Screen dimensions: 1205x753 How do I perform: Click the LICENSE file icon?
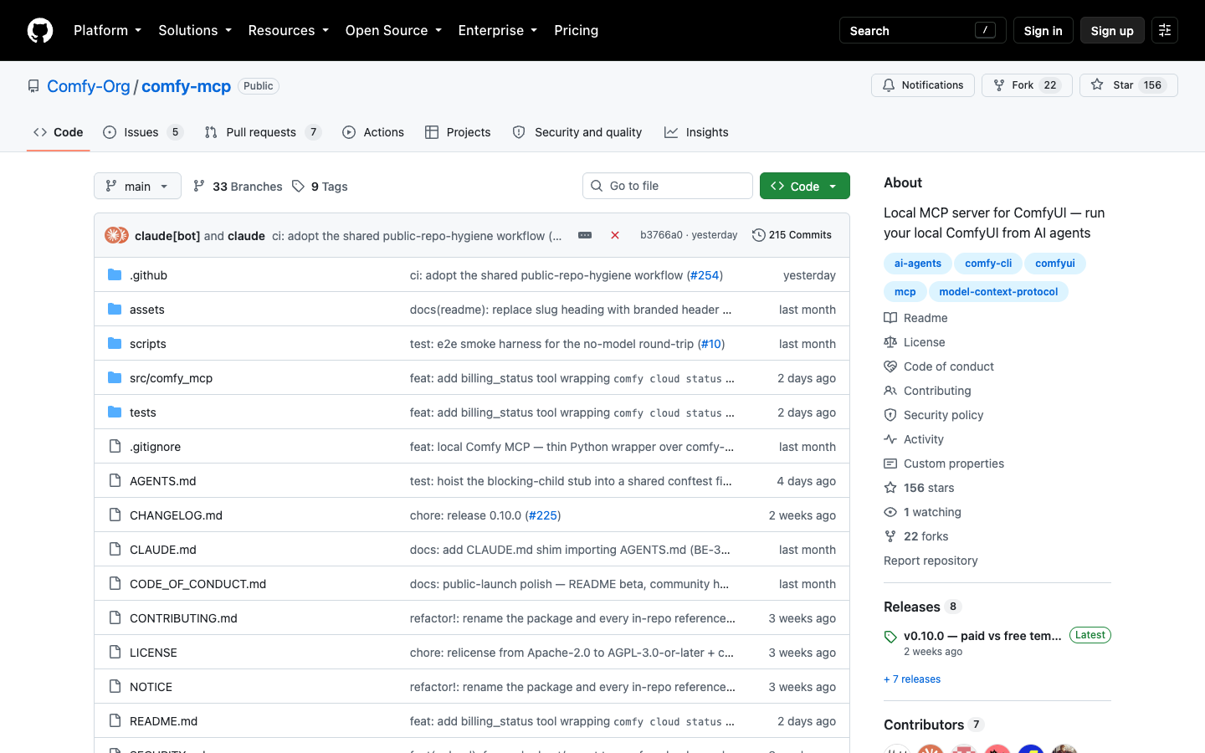115,653
